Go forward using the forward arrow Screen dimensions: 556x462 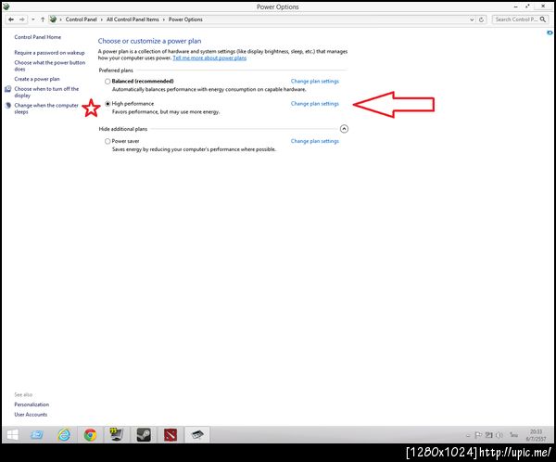pos(22,19)
